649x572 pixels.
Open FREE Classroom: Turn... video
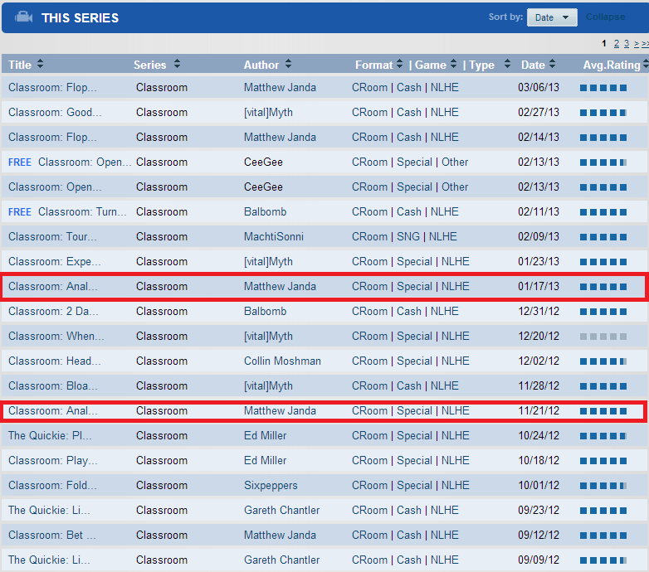click(82, 211)
